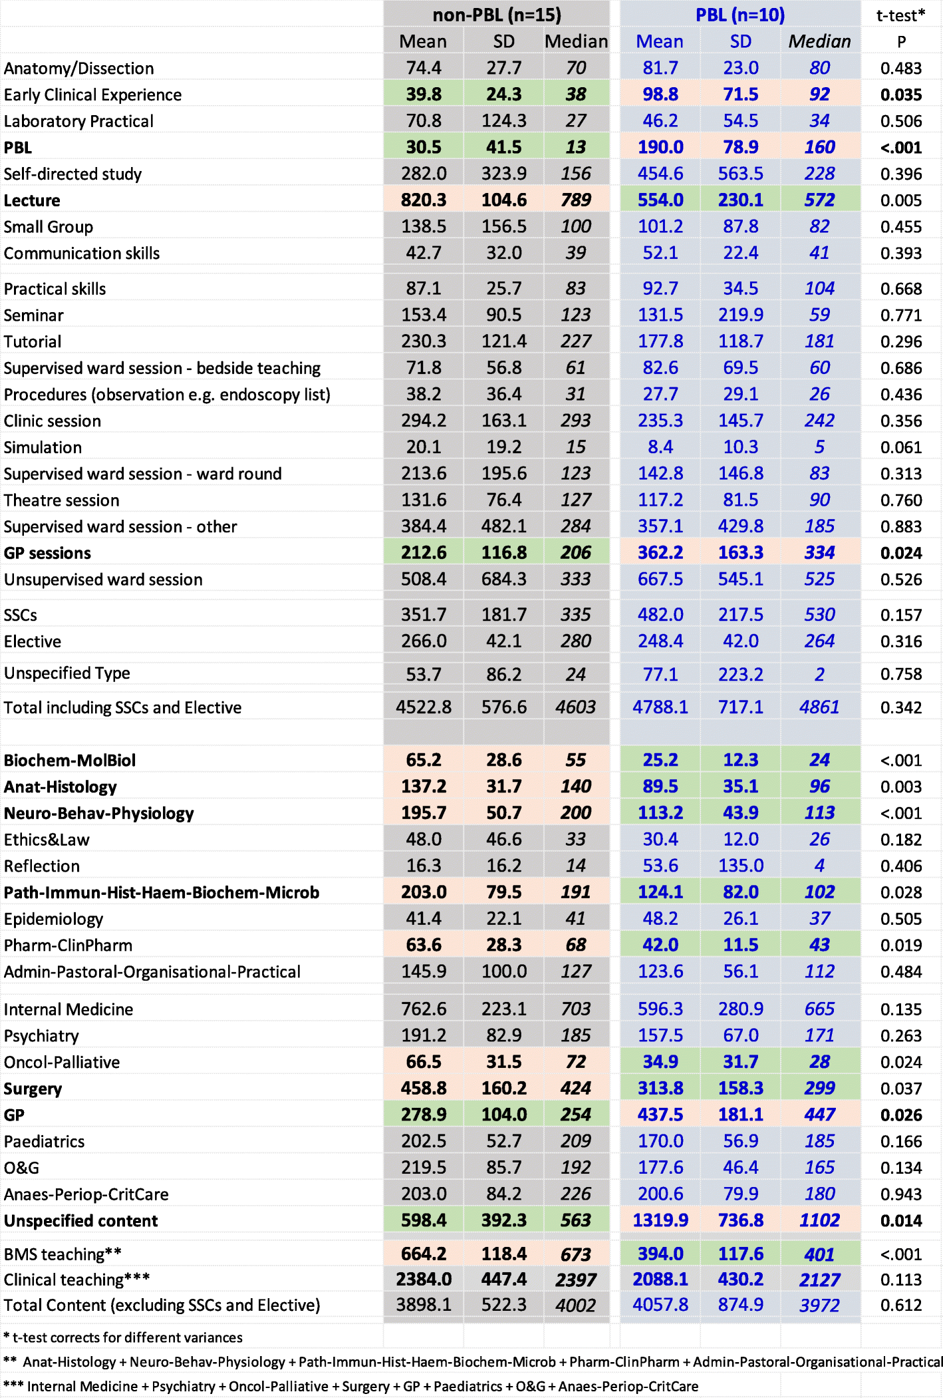
Task: Click the 't-test*' column header
Action: [x=901, y=15]
